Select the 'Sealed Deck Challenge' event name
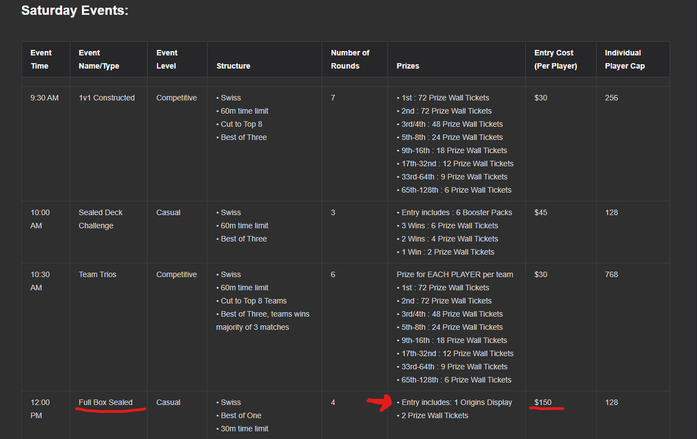Viewport: 697px width, 439px height. pyautogui.click(x=100, y=219)
